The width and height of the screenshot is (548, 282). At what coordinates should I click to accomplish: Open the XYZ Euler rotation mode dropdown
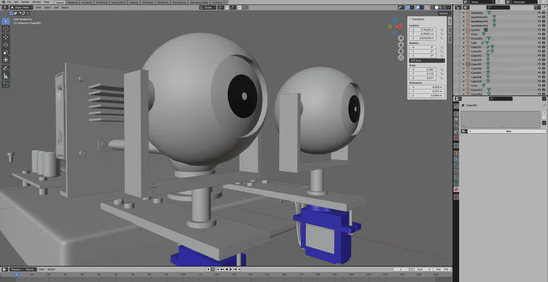point(427,61)
